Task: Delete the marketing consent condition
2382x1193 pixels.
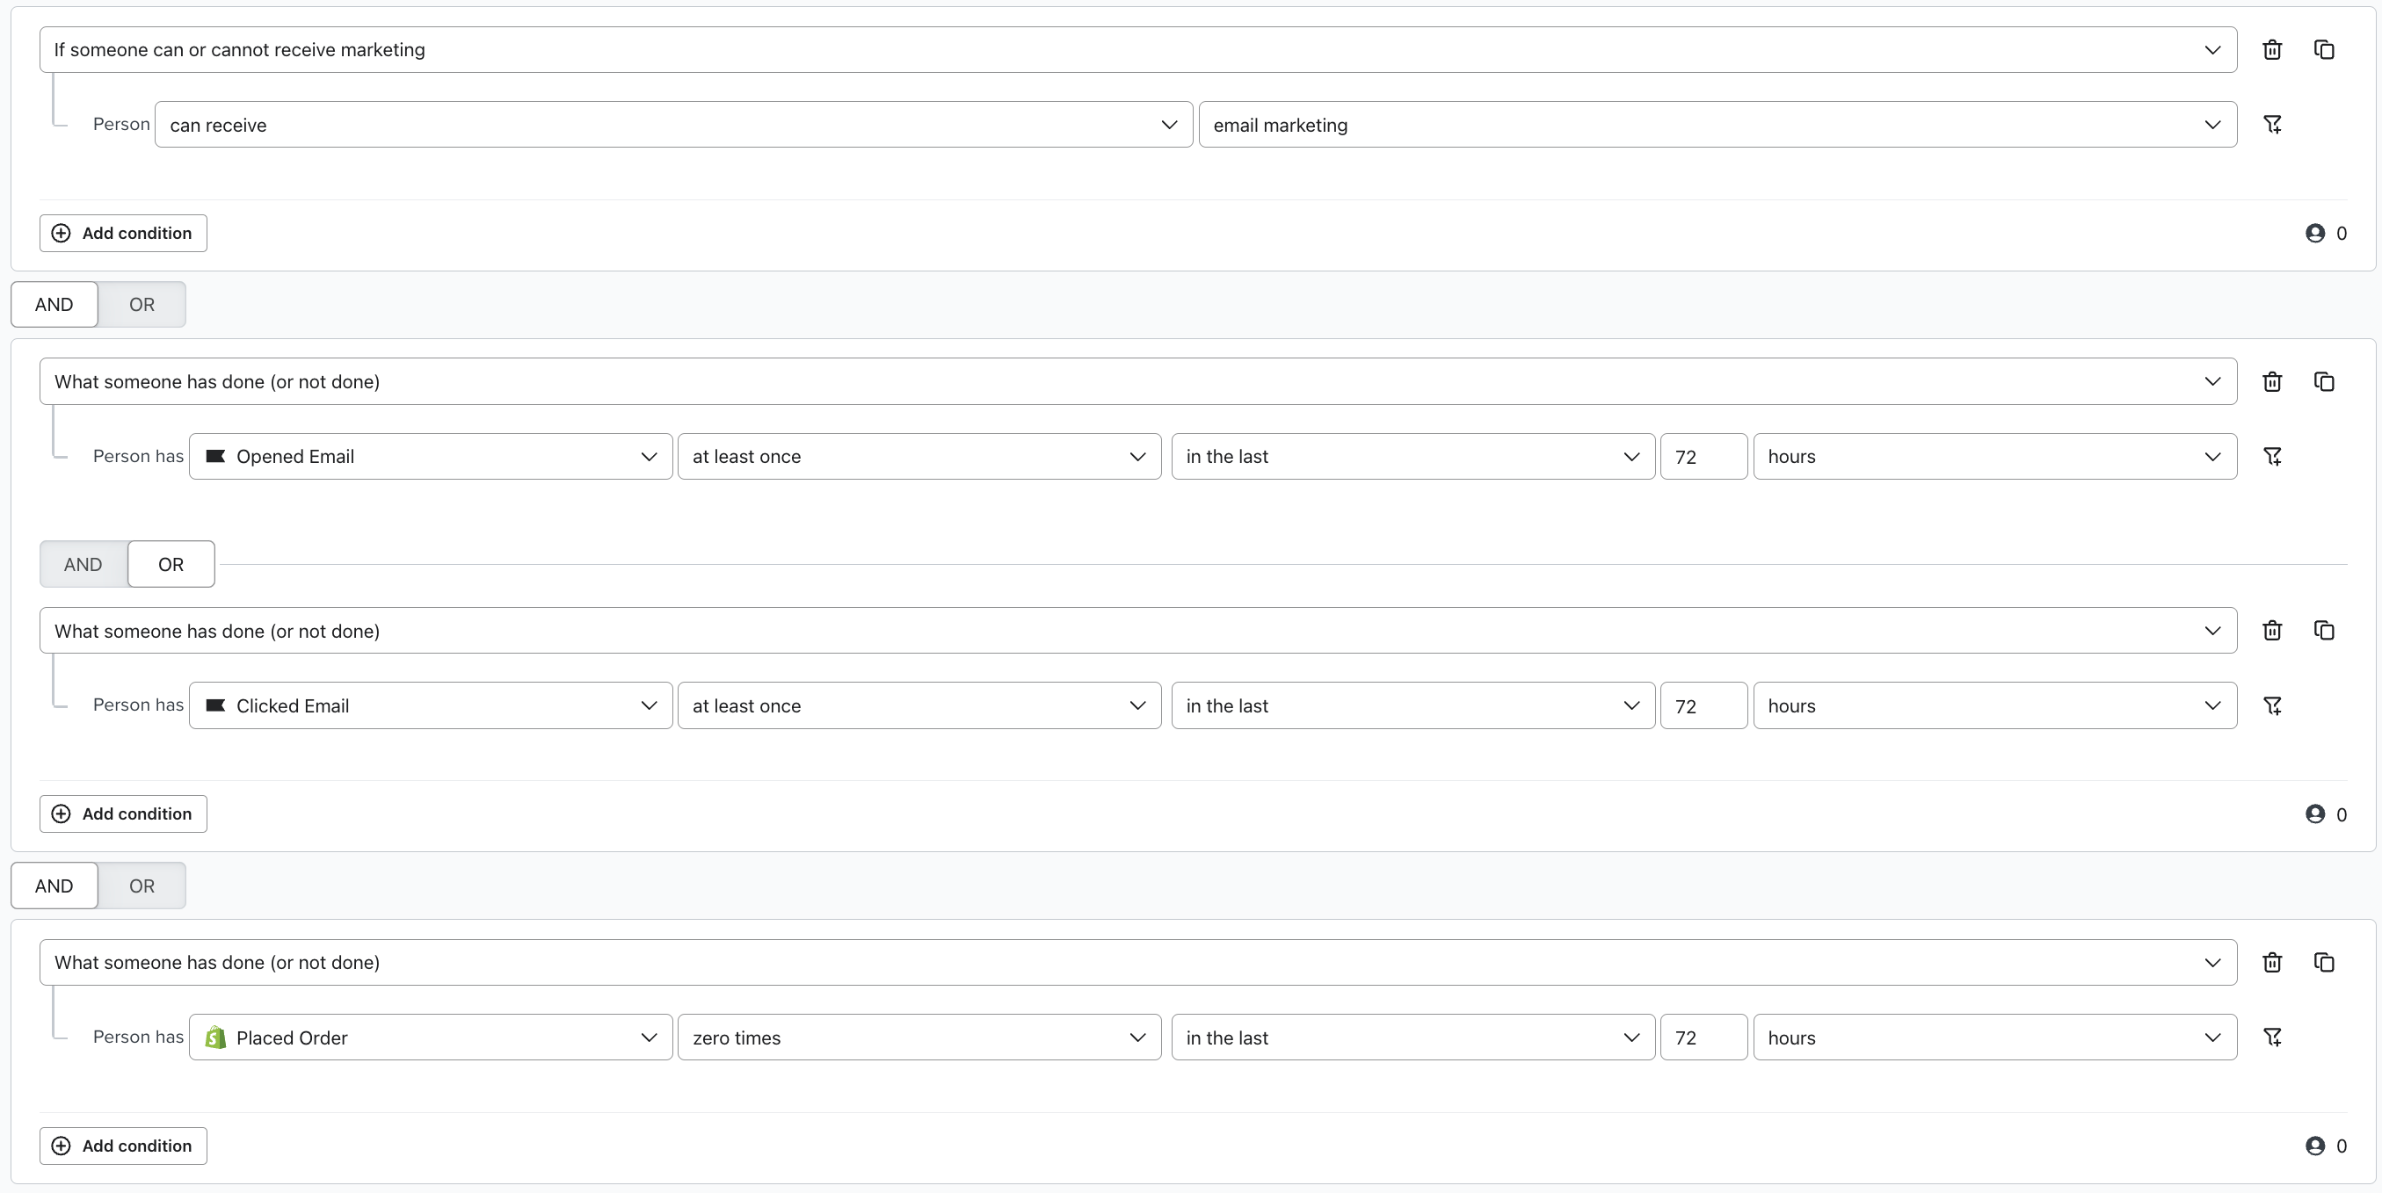Action: (2272, 50)
